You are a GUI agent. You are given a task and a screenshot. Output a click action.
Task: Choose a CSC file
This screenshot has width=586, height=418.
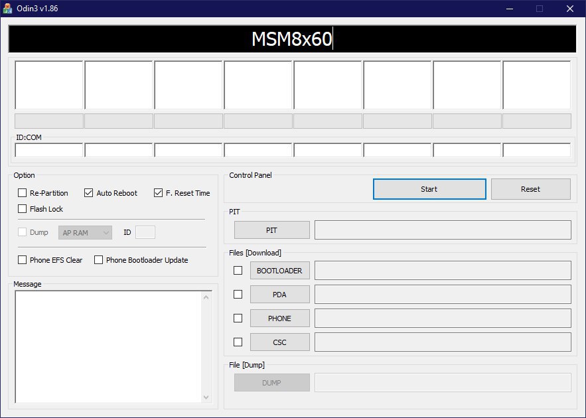279,342
